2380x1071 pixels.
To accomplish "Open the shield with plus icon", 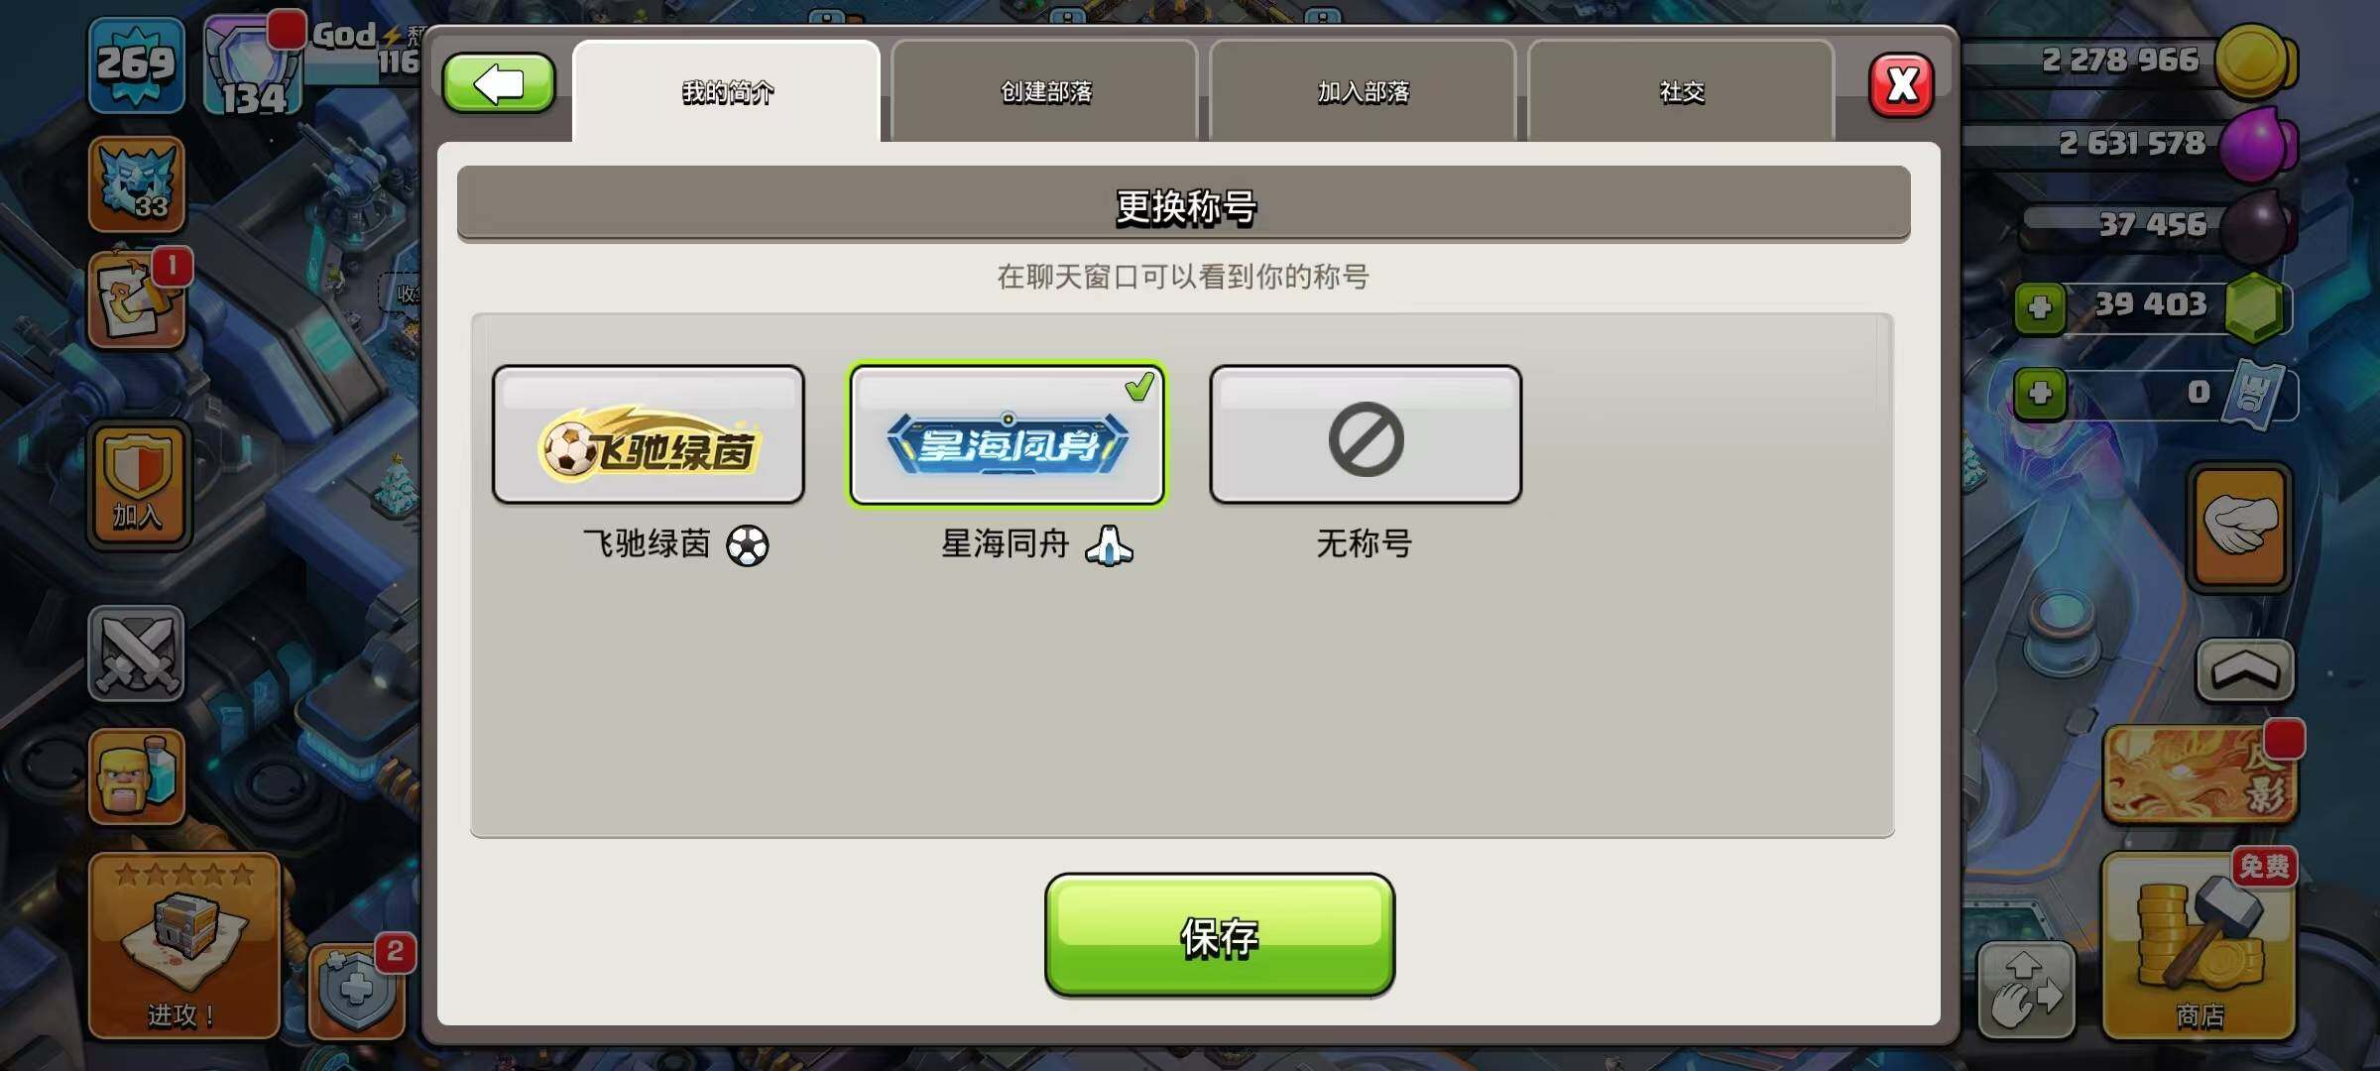I will (356, 990).
